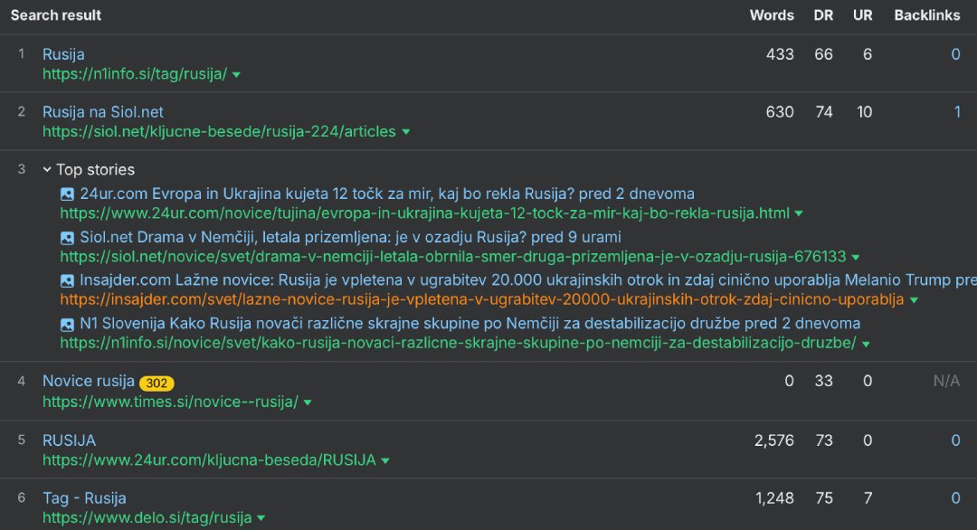Click the Backlinks column header
This screenshot has height=530, width=977.
(926, 15)
